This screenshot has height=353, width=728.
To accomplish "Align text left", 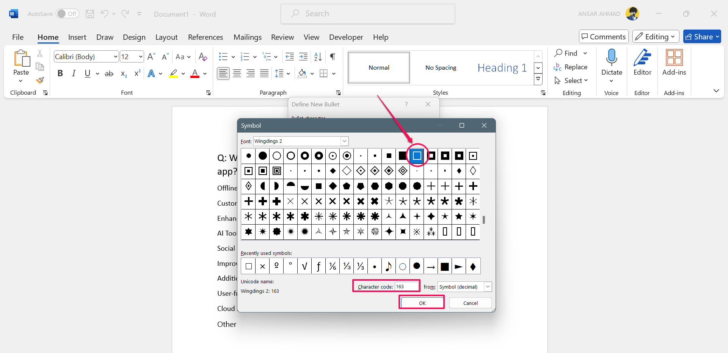I will coord(223,73).
